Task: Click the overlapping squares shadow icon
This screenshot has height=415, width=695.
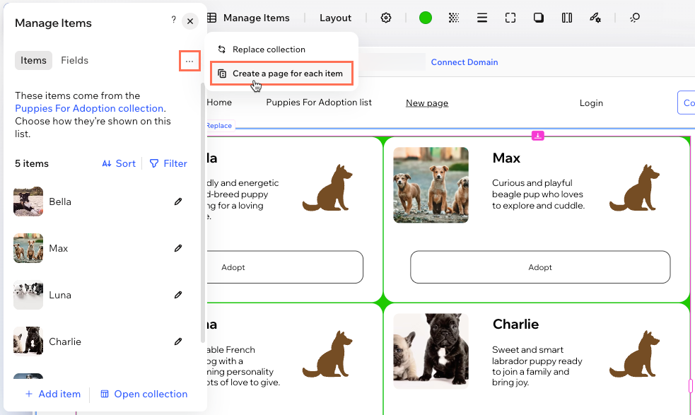Action: point(539,18)
